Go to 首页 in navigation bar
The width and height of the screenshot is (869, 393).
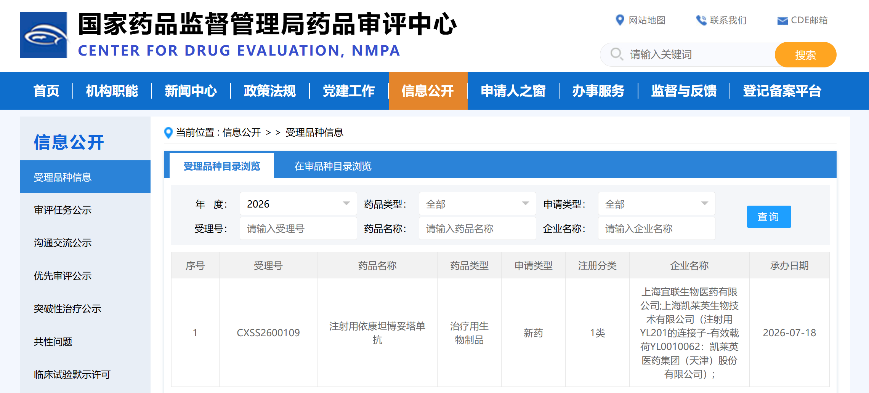tap(46, 91)
